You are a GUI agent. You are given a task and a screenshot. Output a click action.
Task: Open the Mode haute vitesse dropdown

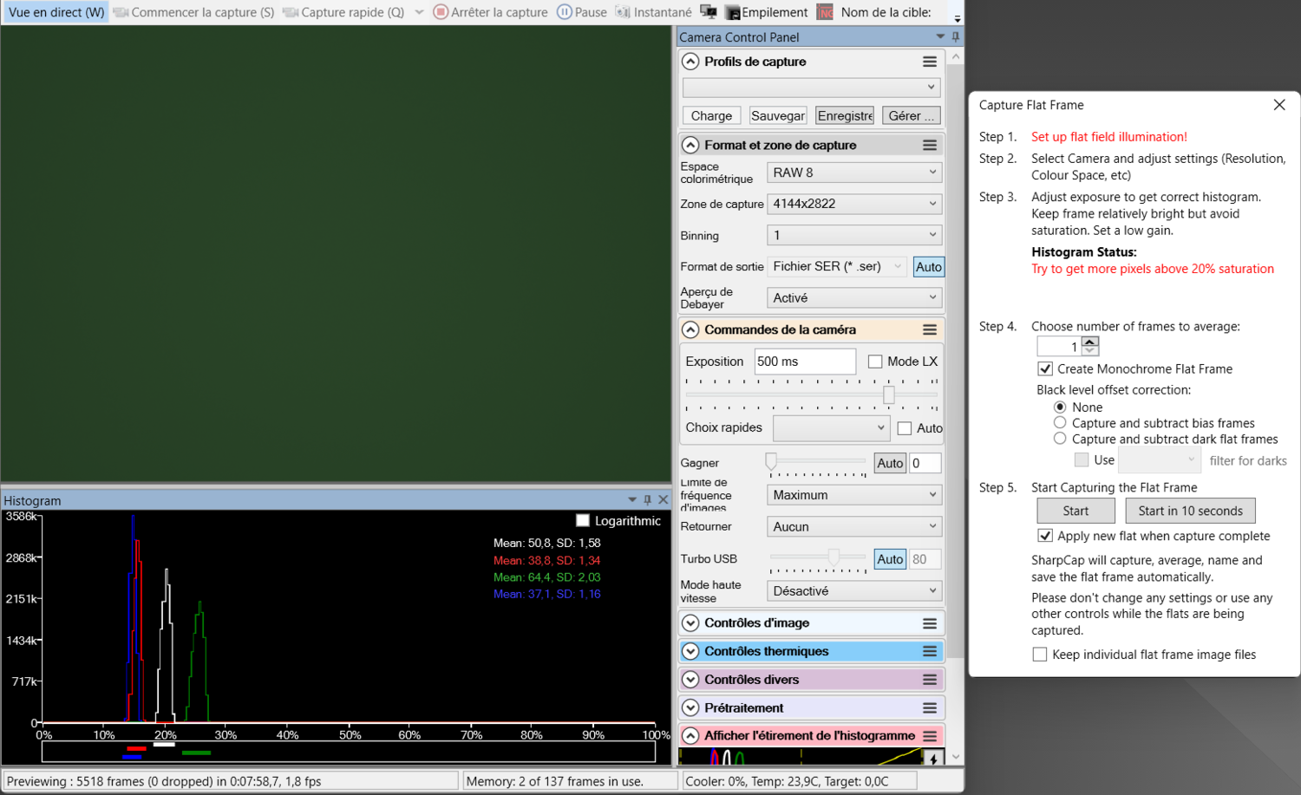[x=854, y=590]
